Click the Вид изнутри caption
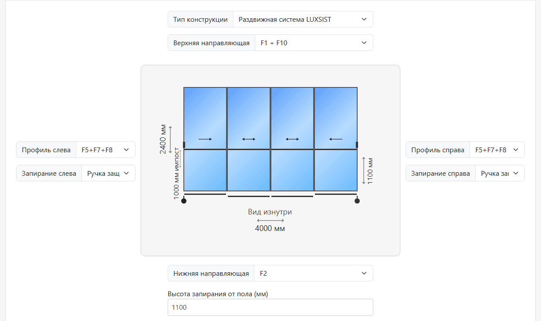Viewport: 541px width, 321px height. coord(270,212)
